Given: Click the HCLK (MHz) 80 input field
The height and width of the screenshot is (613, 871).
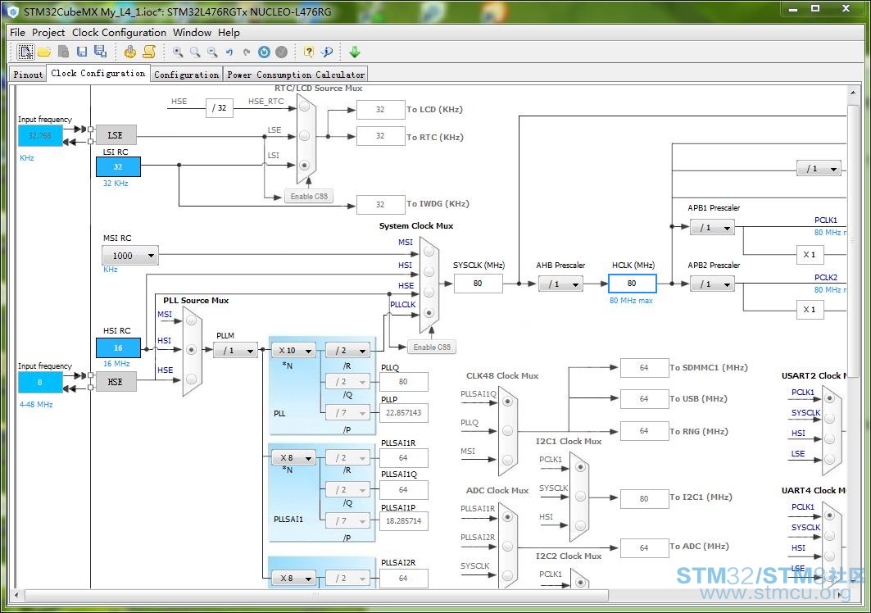Looking at the screenshot, I should [x=632, y=284].
